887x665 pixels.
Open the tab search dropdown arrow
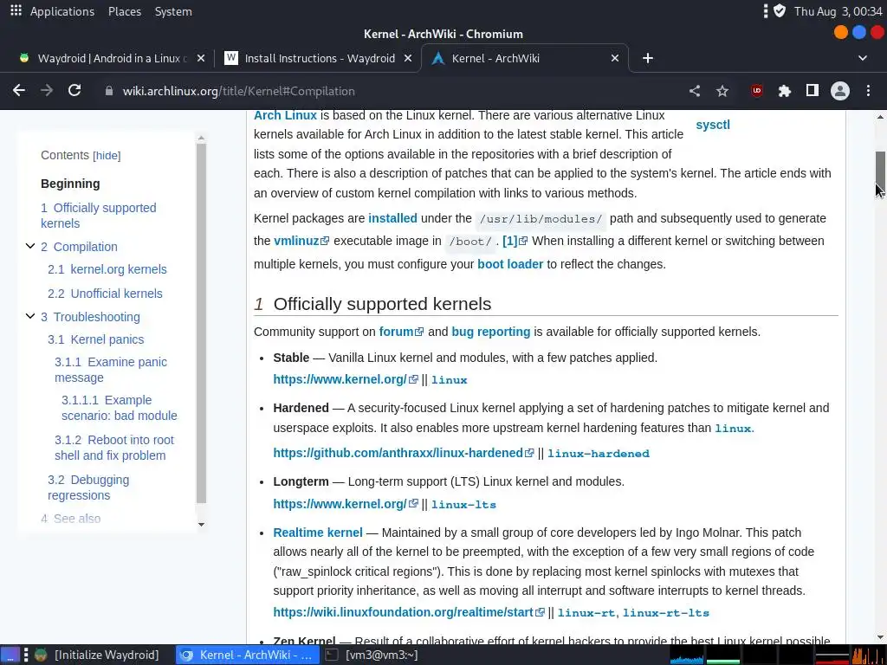[x=863, y=58]
